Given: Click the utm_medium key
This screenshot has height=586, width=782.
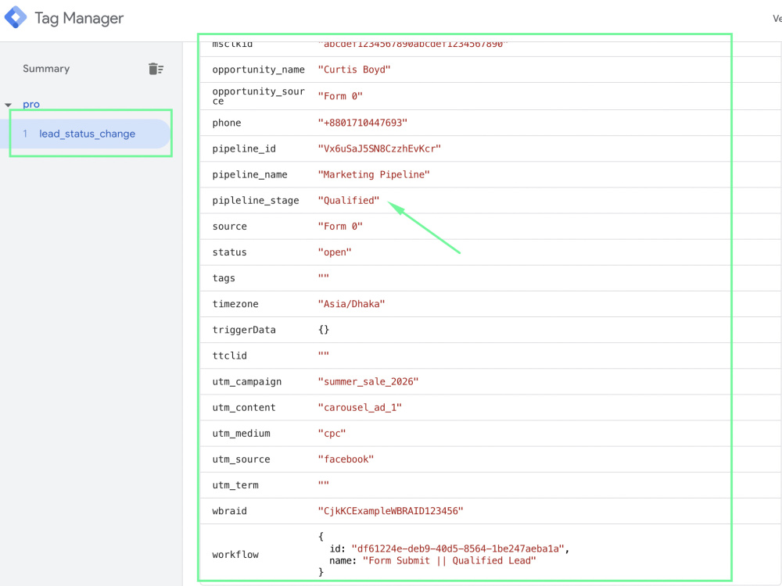Looking at the screenshot, I should pos(242,434).
